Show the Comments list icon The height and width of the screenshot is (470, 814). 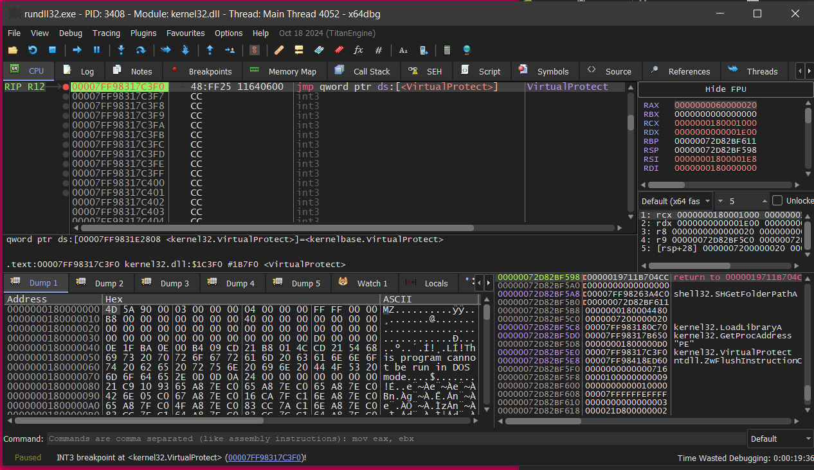coord(299,50)
